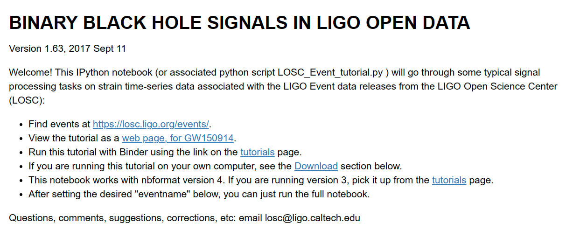Click the tutorials link in the nbformat bullet

(x=449, y=180)
